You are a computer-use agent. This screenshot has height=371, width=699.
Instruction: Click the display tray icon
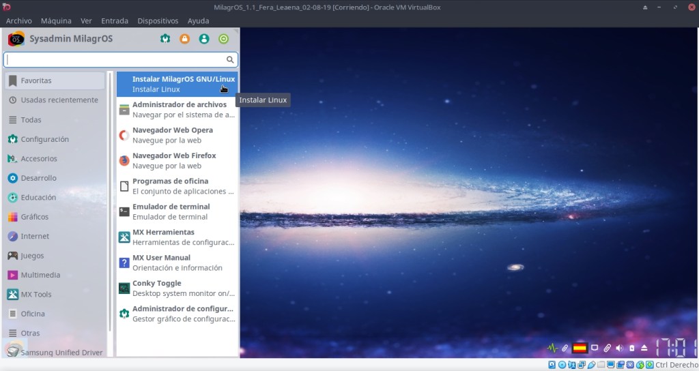tap(595, 348)
